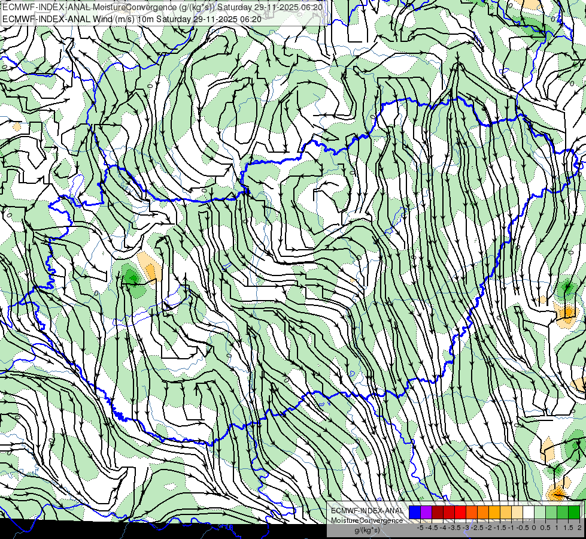The width and height of the screenshot is (586, 539).
Task: Select the purple legend swatch (-5 to -4.5)
Action: [x=426, y=512]
